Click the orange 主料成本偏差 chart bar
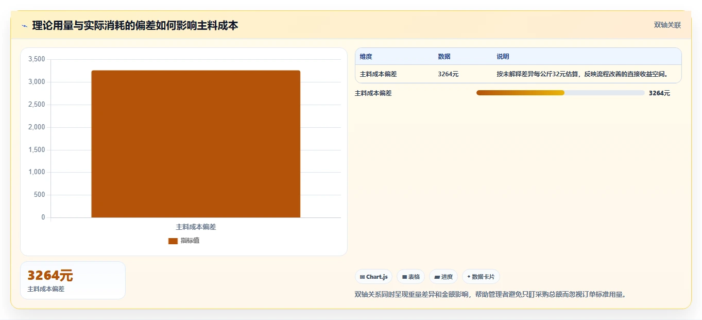 click(196, 144)
